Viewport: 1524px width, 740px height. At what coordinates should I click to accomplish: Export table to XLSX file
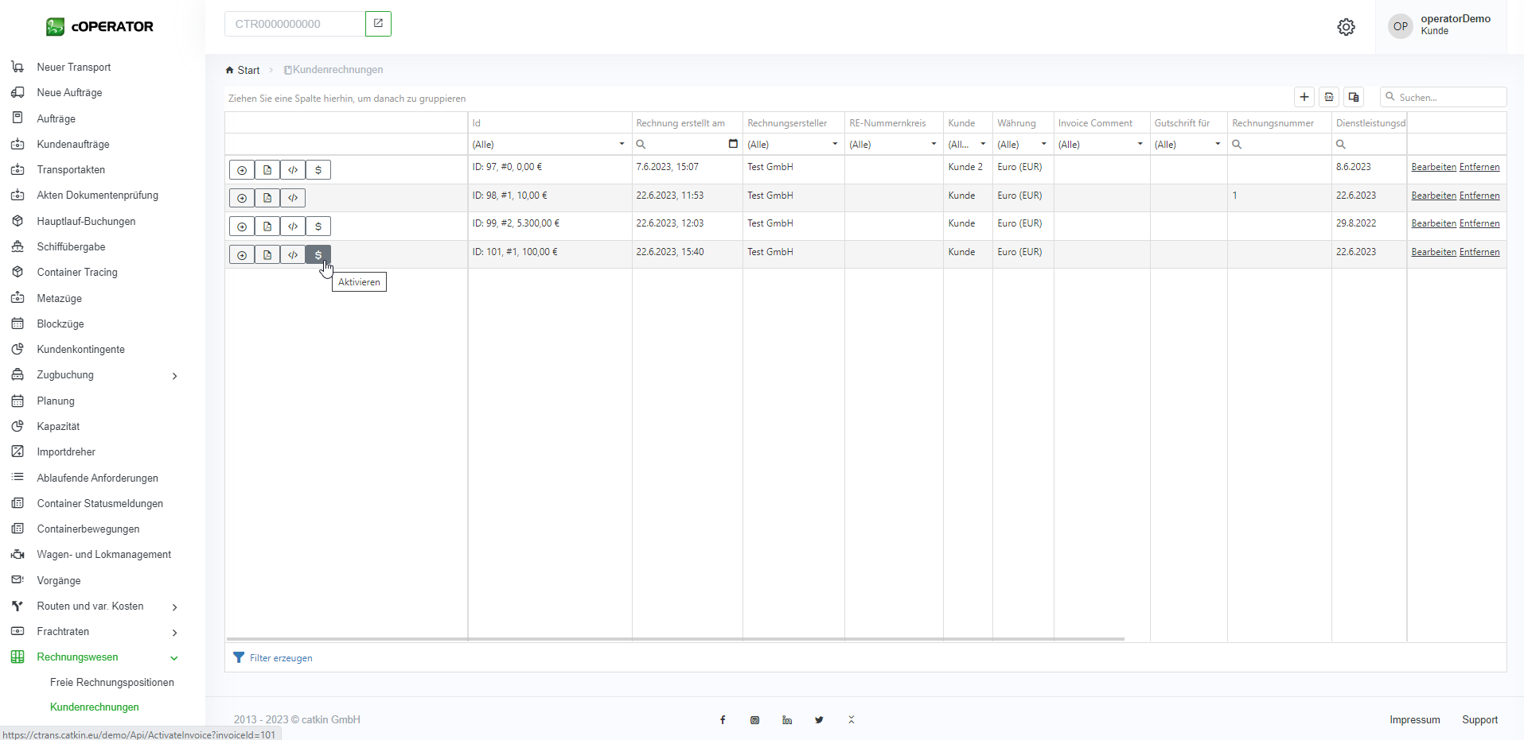coord(1329,97)
